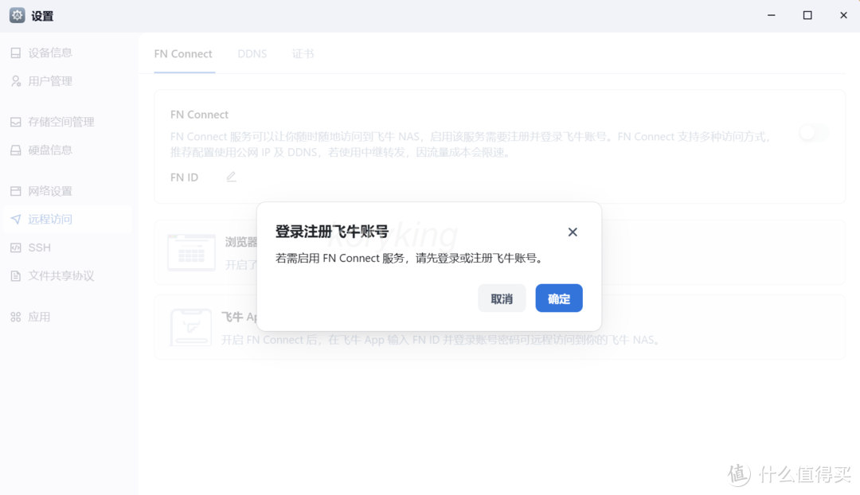This screenshot has width=860, height=495.
Task: Confirm with the 确定 button
Action: click(558, 298)
